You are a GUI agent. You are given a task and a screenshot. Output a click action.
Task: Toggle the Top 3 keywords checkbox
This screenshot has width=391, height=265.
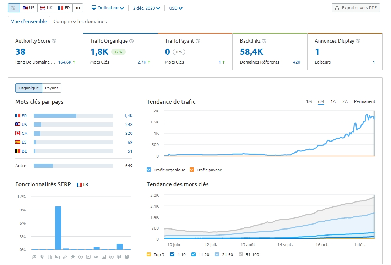149,254
